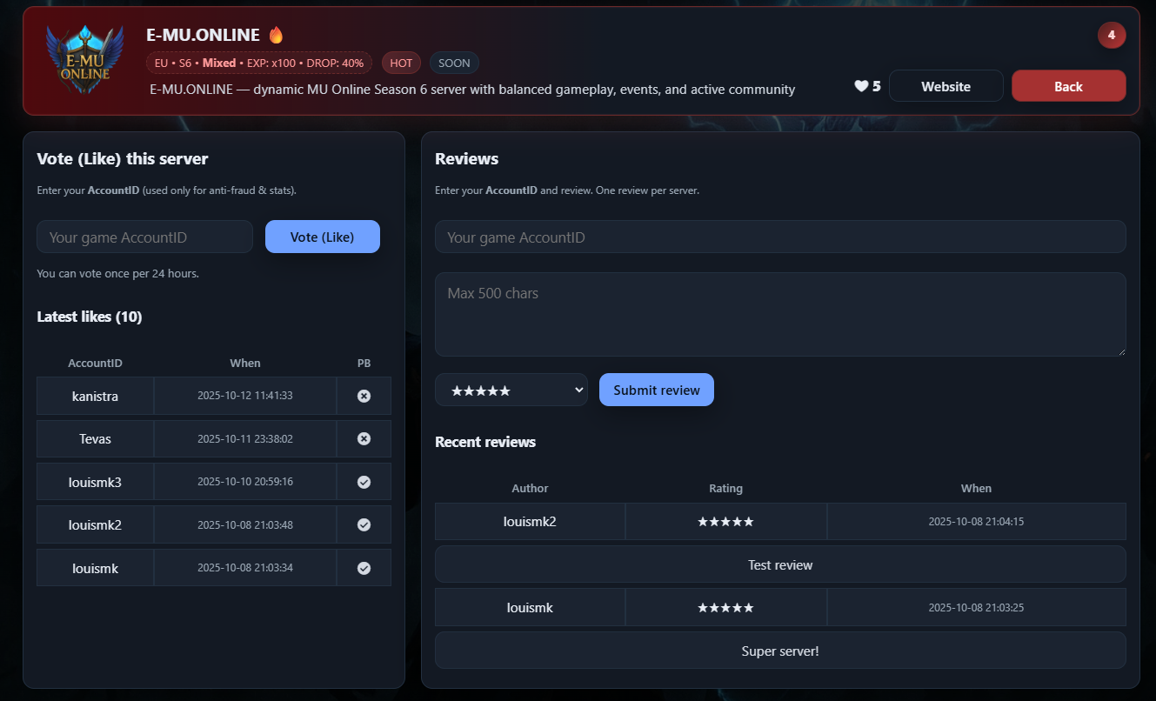Image resolution: width=1156 pixels, height=701 pixels.
Task: Click the checkmark icon in louismk3's row
Action: 364,482
